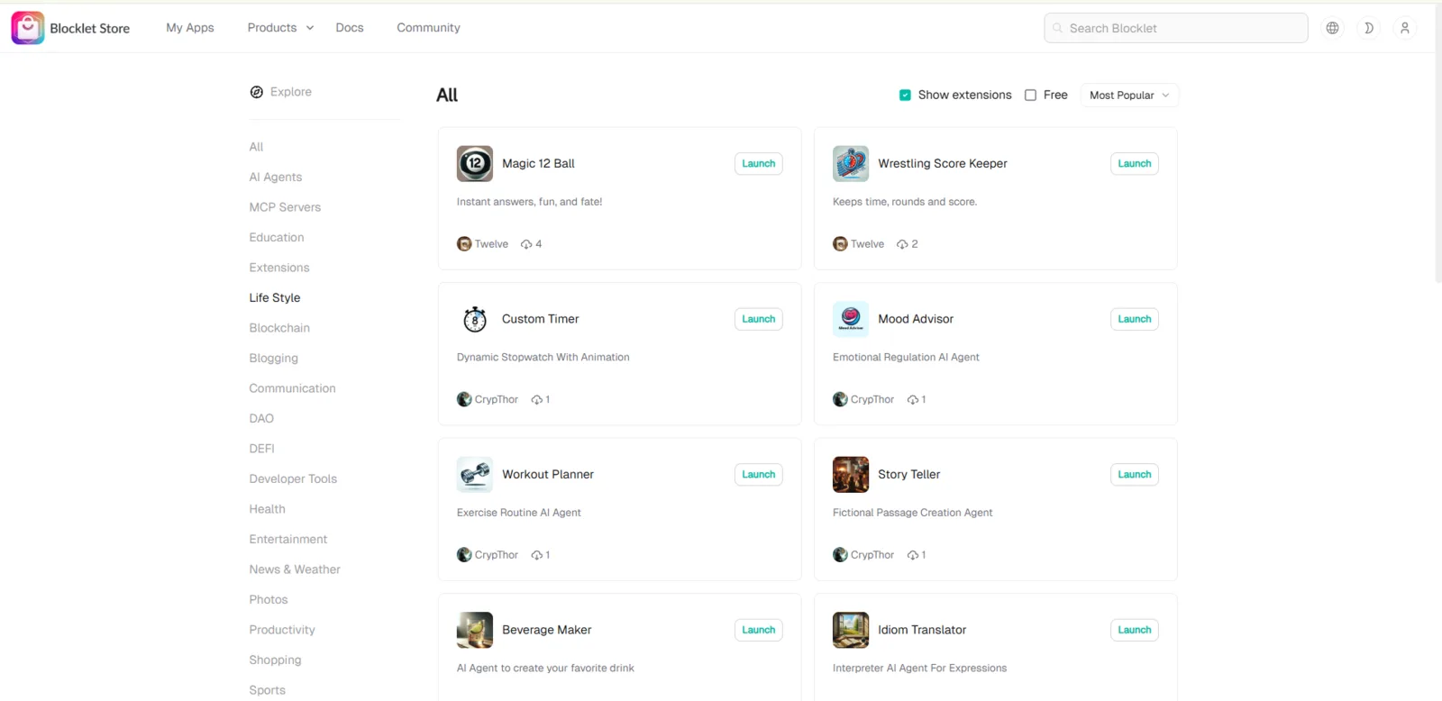
Task: Click CrypThor avatar on Custom Timer card
Action: 464,399
